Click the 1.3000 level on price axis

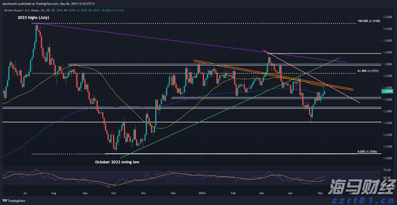coord(387,41)
